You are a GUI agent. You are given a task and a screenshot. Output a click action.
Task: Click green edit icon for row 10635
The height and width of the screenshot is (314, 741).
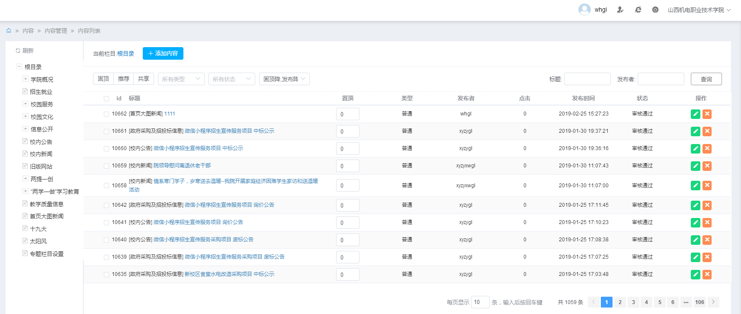(695, 274)
